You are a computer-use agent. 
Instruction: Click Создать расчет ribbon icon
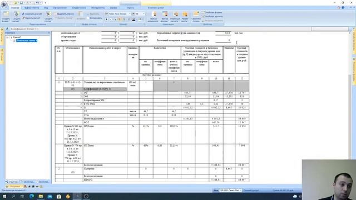tap(16, 17)
